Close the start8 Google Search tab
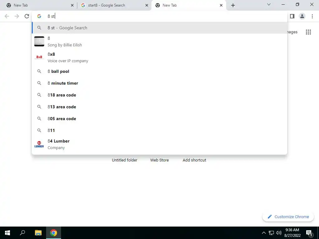319x239 pixels. pos(147,5)
